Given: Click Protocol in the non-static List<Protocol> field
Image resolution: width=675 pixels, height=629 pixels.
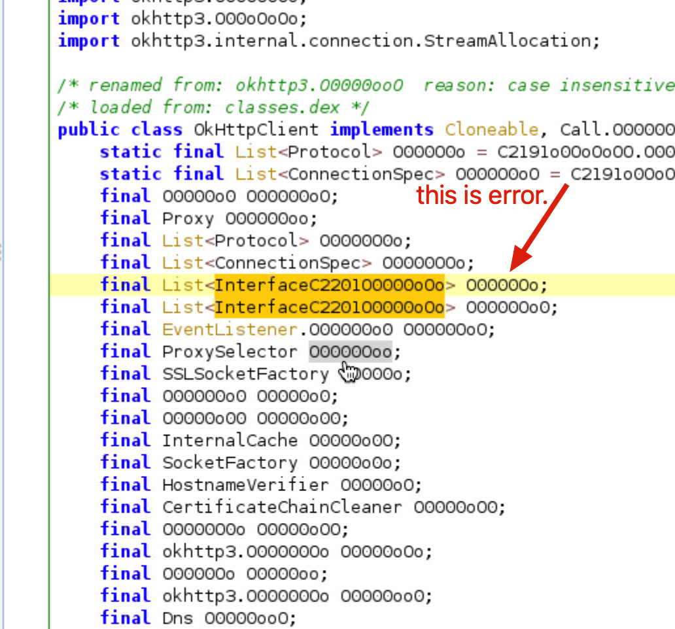Looking at the screenshot, I should tap(256, 241).
